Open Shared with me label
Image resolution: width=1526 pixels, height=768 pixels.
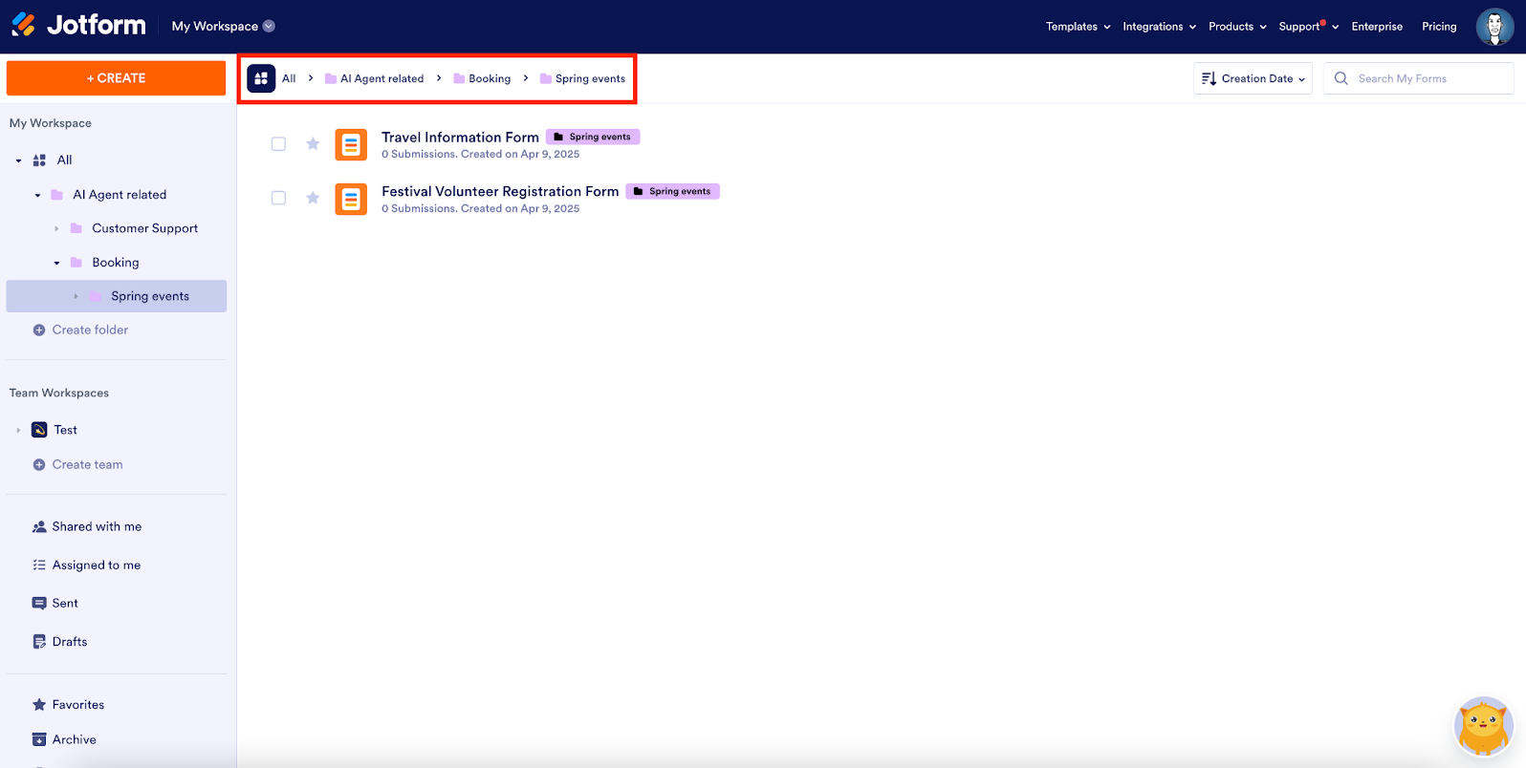click(x=97, y=526)
